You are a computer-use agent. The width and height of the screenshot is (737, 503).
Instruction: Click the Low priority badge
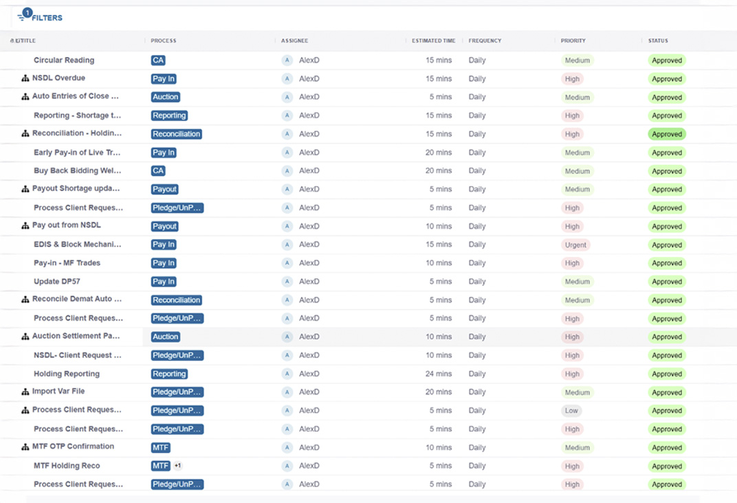coord(571,411)
